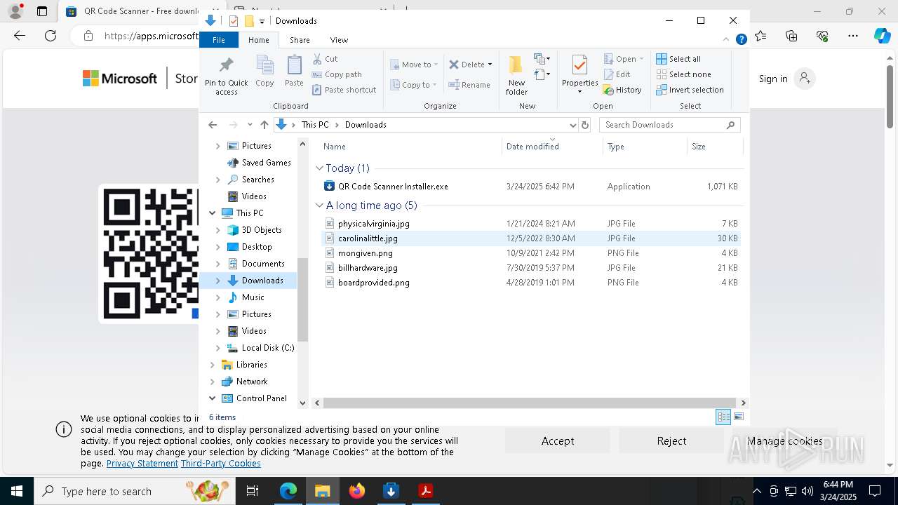Select billhardware.jpg file

pos(368,268)
